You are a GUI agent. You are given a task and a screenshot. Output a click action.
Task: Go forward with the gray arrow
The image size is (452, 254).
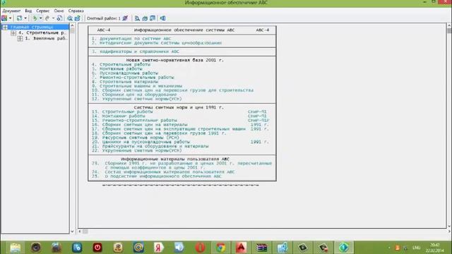pyautogui.click(x=47, y=18)
